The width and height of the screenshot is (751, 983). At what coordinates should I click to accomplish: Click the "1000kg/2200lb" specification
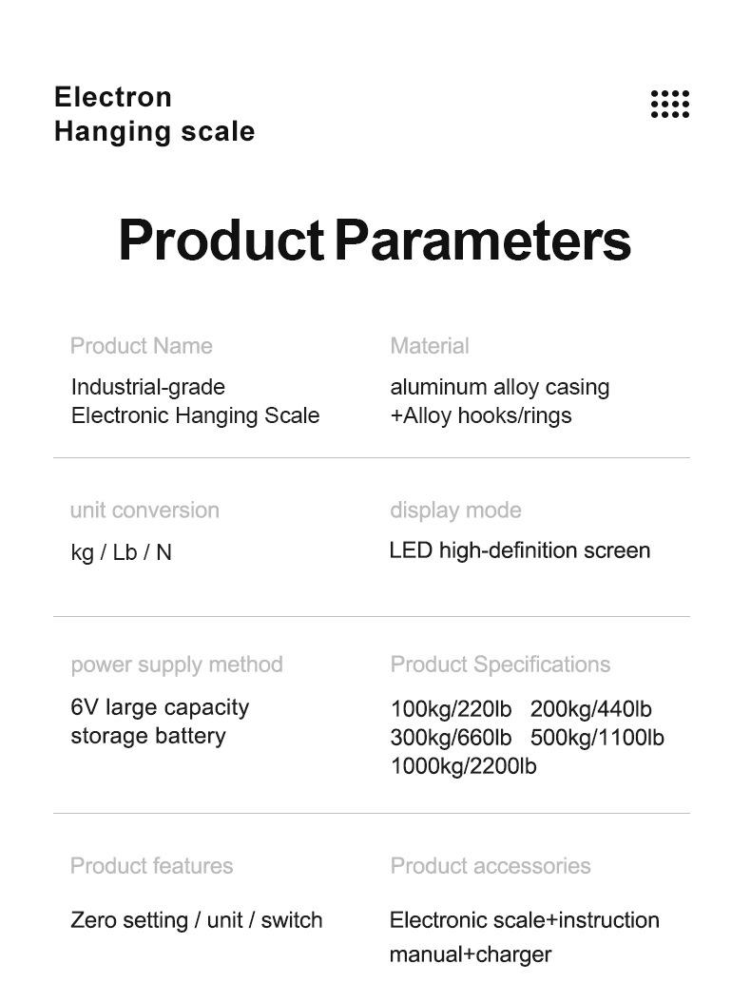[463, 766]
